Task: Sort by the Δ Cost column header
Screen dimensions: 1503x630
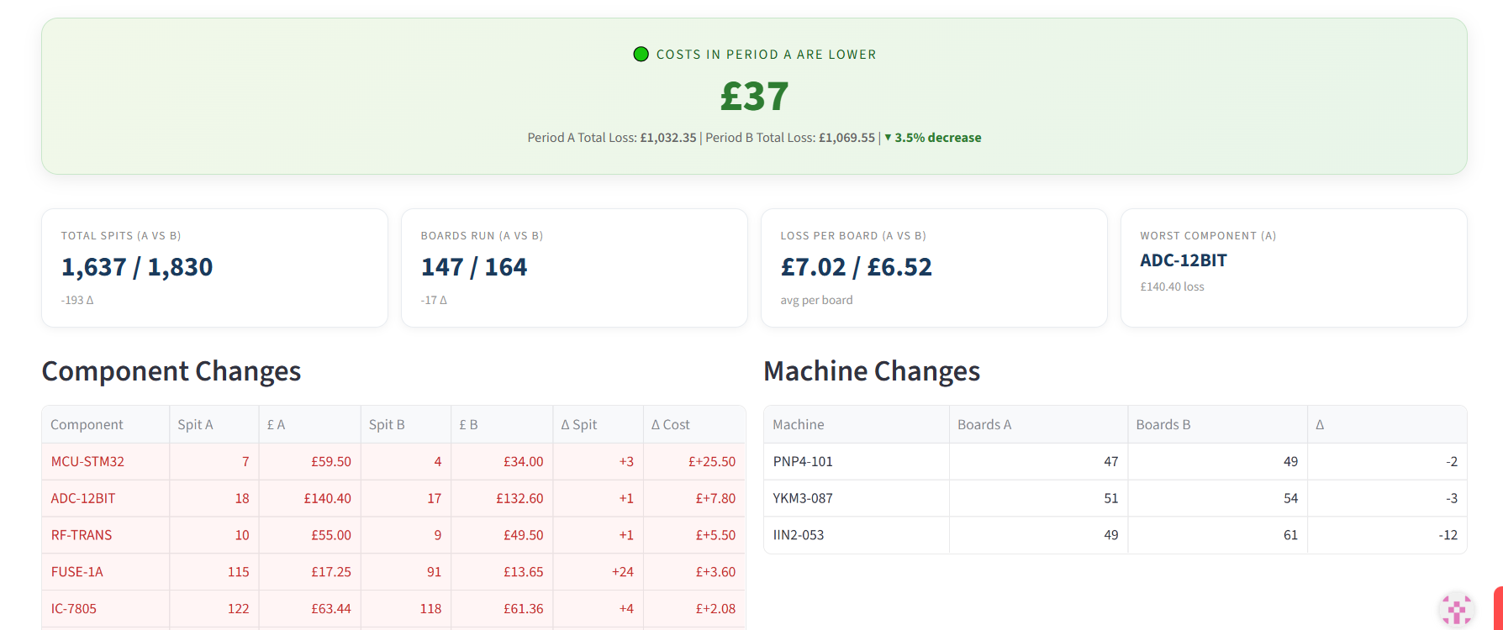Action: (x=693, y=424)
